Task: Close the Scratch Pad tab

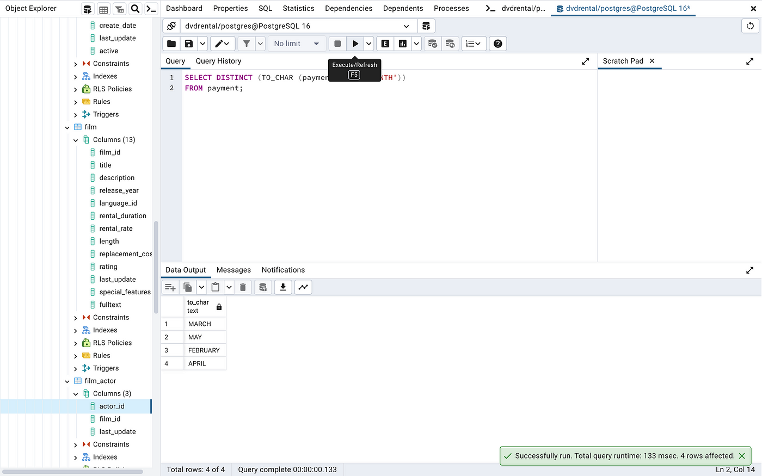Action: [x=652, y=61]
